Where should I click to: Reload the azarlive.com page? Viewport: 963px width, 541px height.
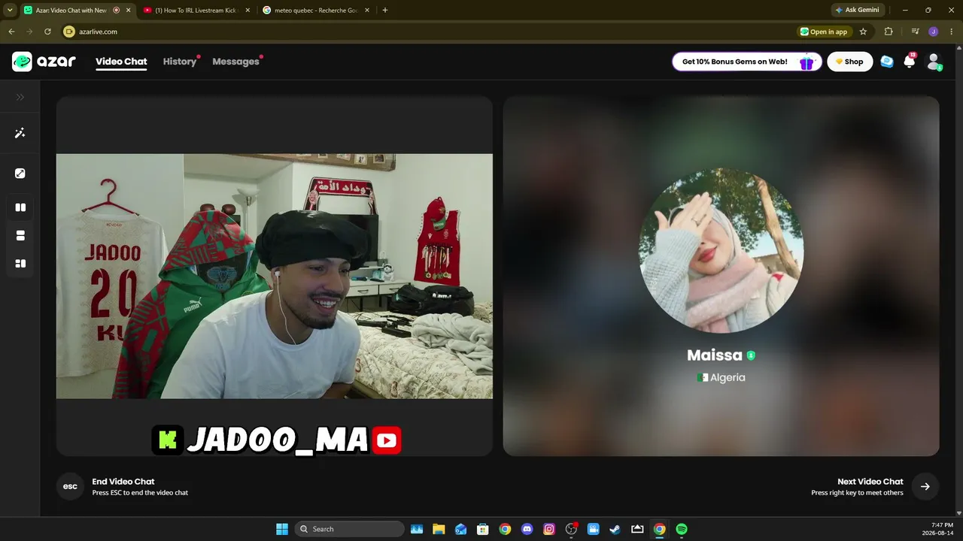tap(47, 32)
